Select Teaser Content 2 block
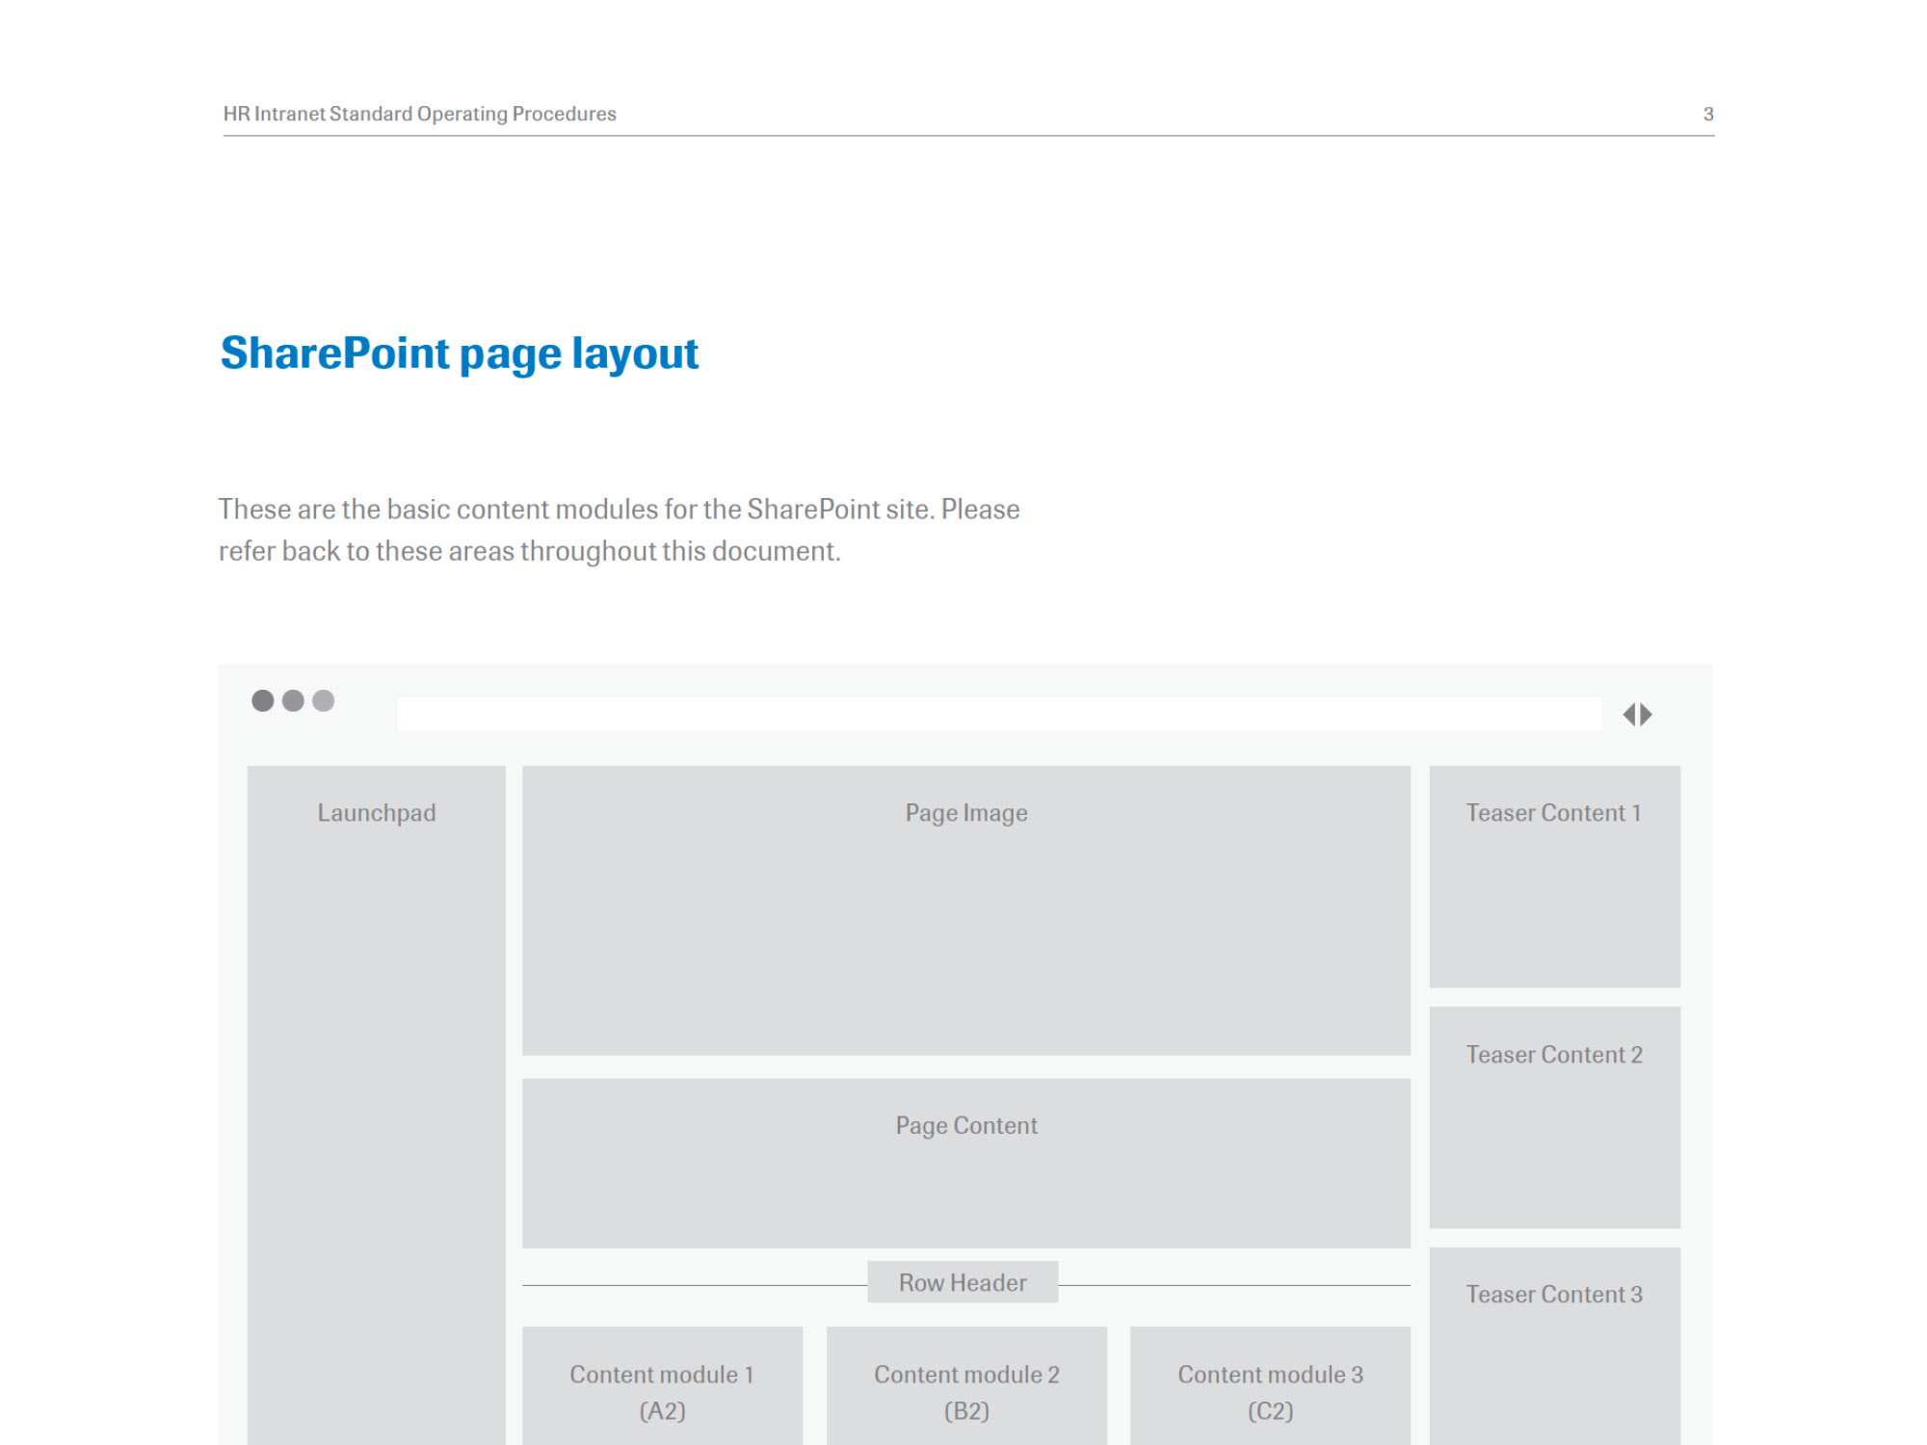The image size is (1927, 1445). click(1555, 1117)
